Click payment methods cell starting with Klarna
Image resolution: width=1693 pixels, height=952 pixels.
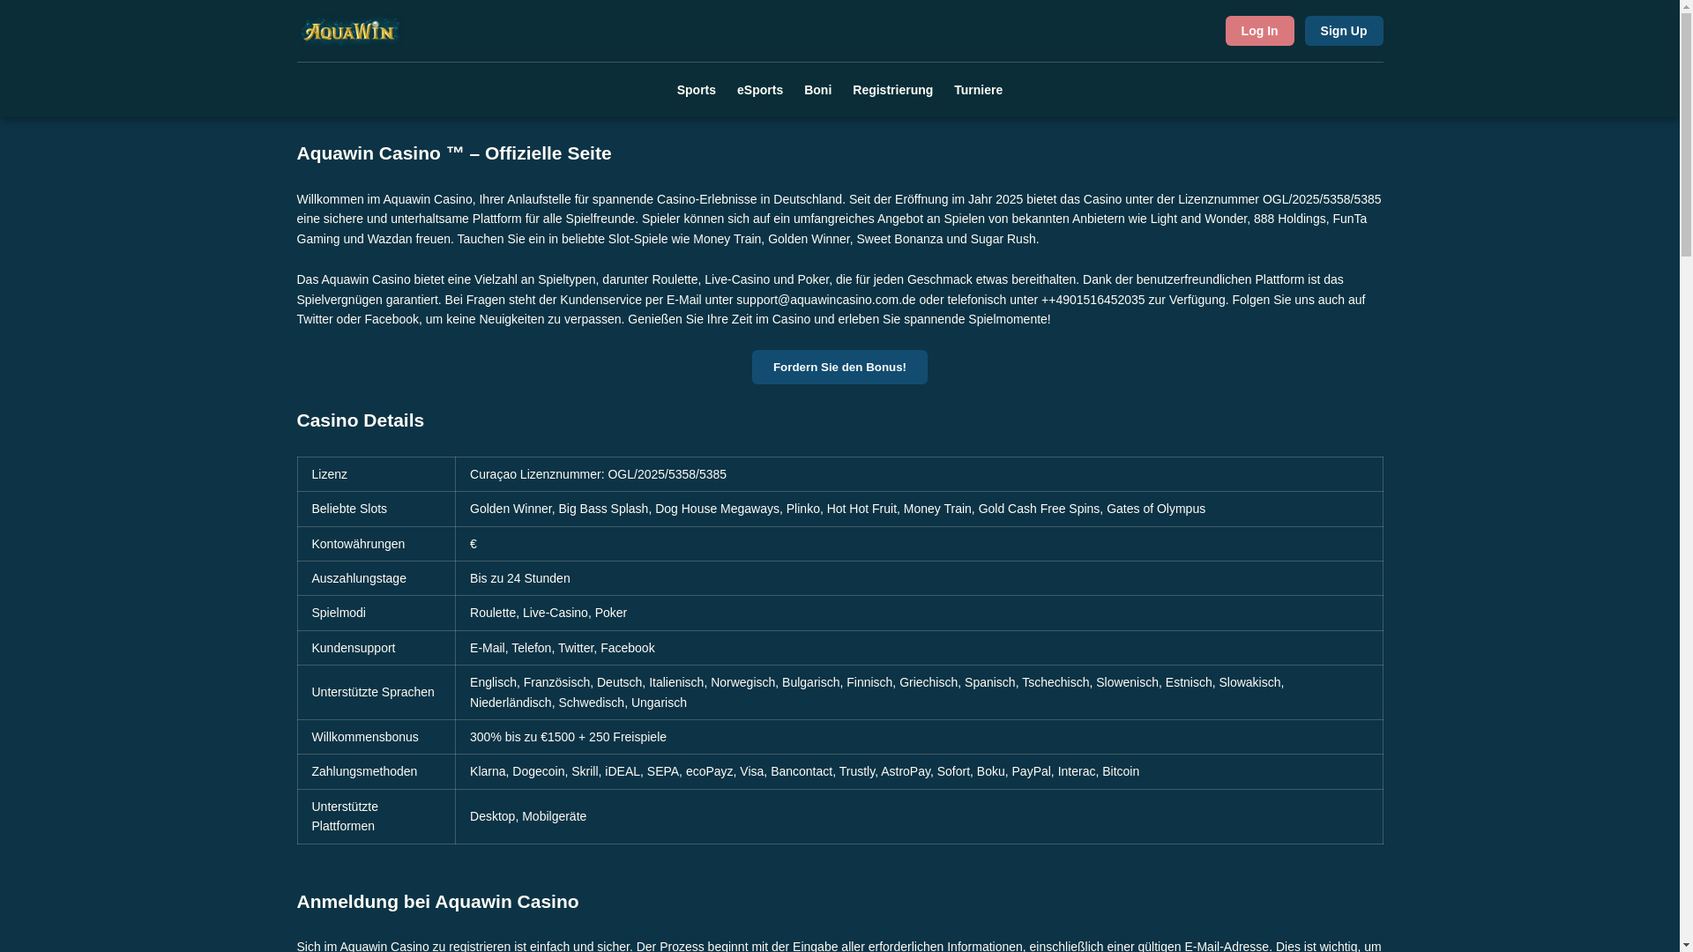tap(919, 771)
